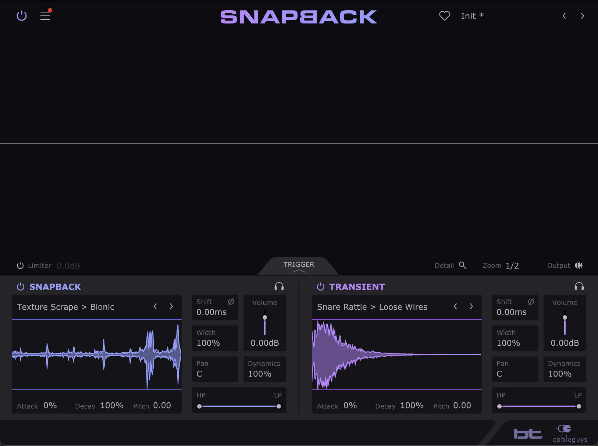
Task: Open Snare Rattle > Loose Wires selector
Action: pyautogui.click(x=372, y=307)
